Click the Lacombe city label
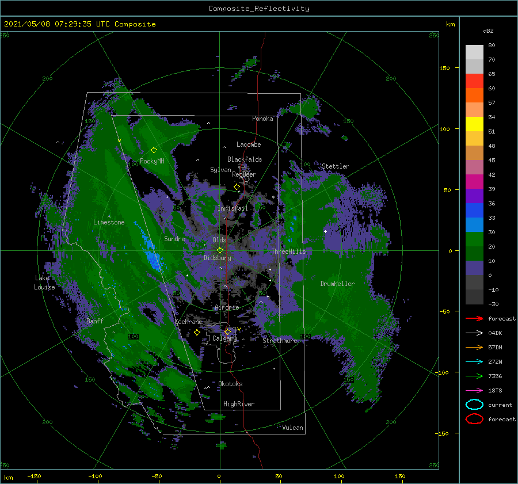This screenshot has width=518, height=484. click(249, 144)
